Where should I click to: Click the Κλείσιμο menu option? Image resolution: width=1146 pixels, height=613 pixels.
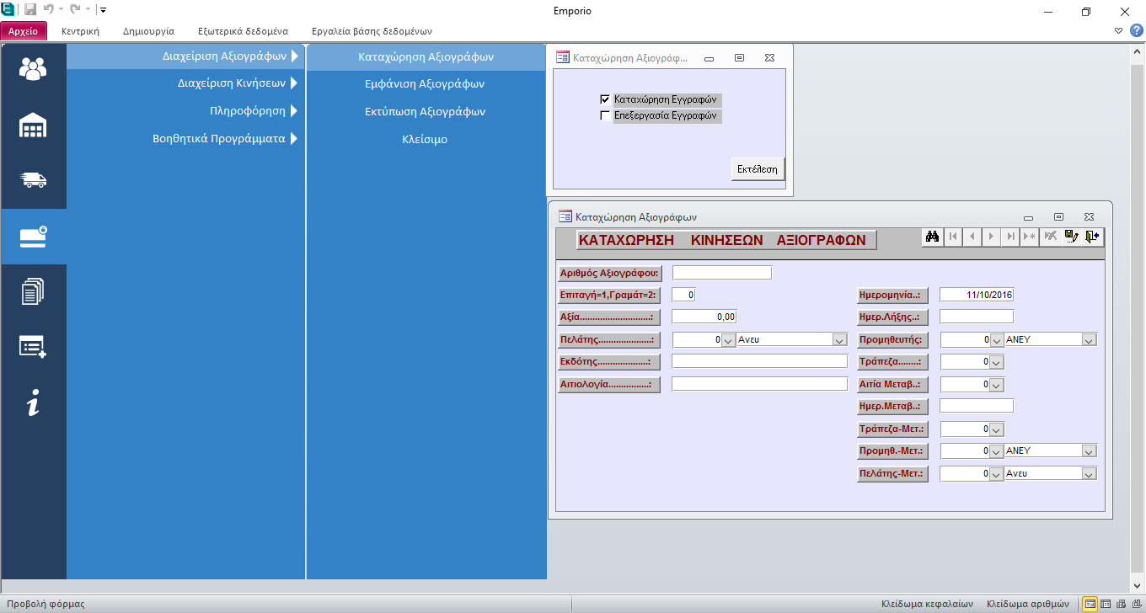(x=425, y=140)
